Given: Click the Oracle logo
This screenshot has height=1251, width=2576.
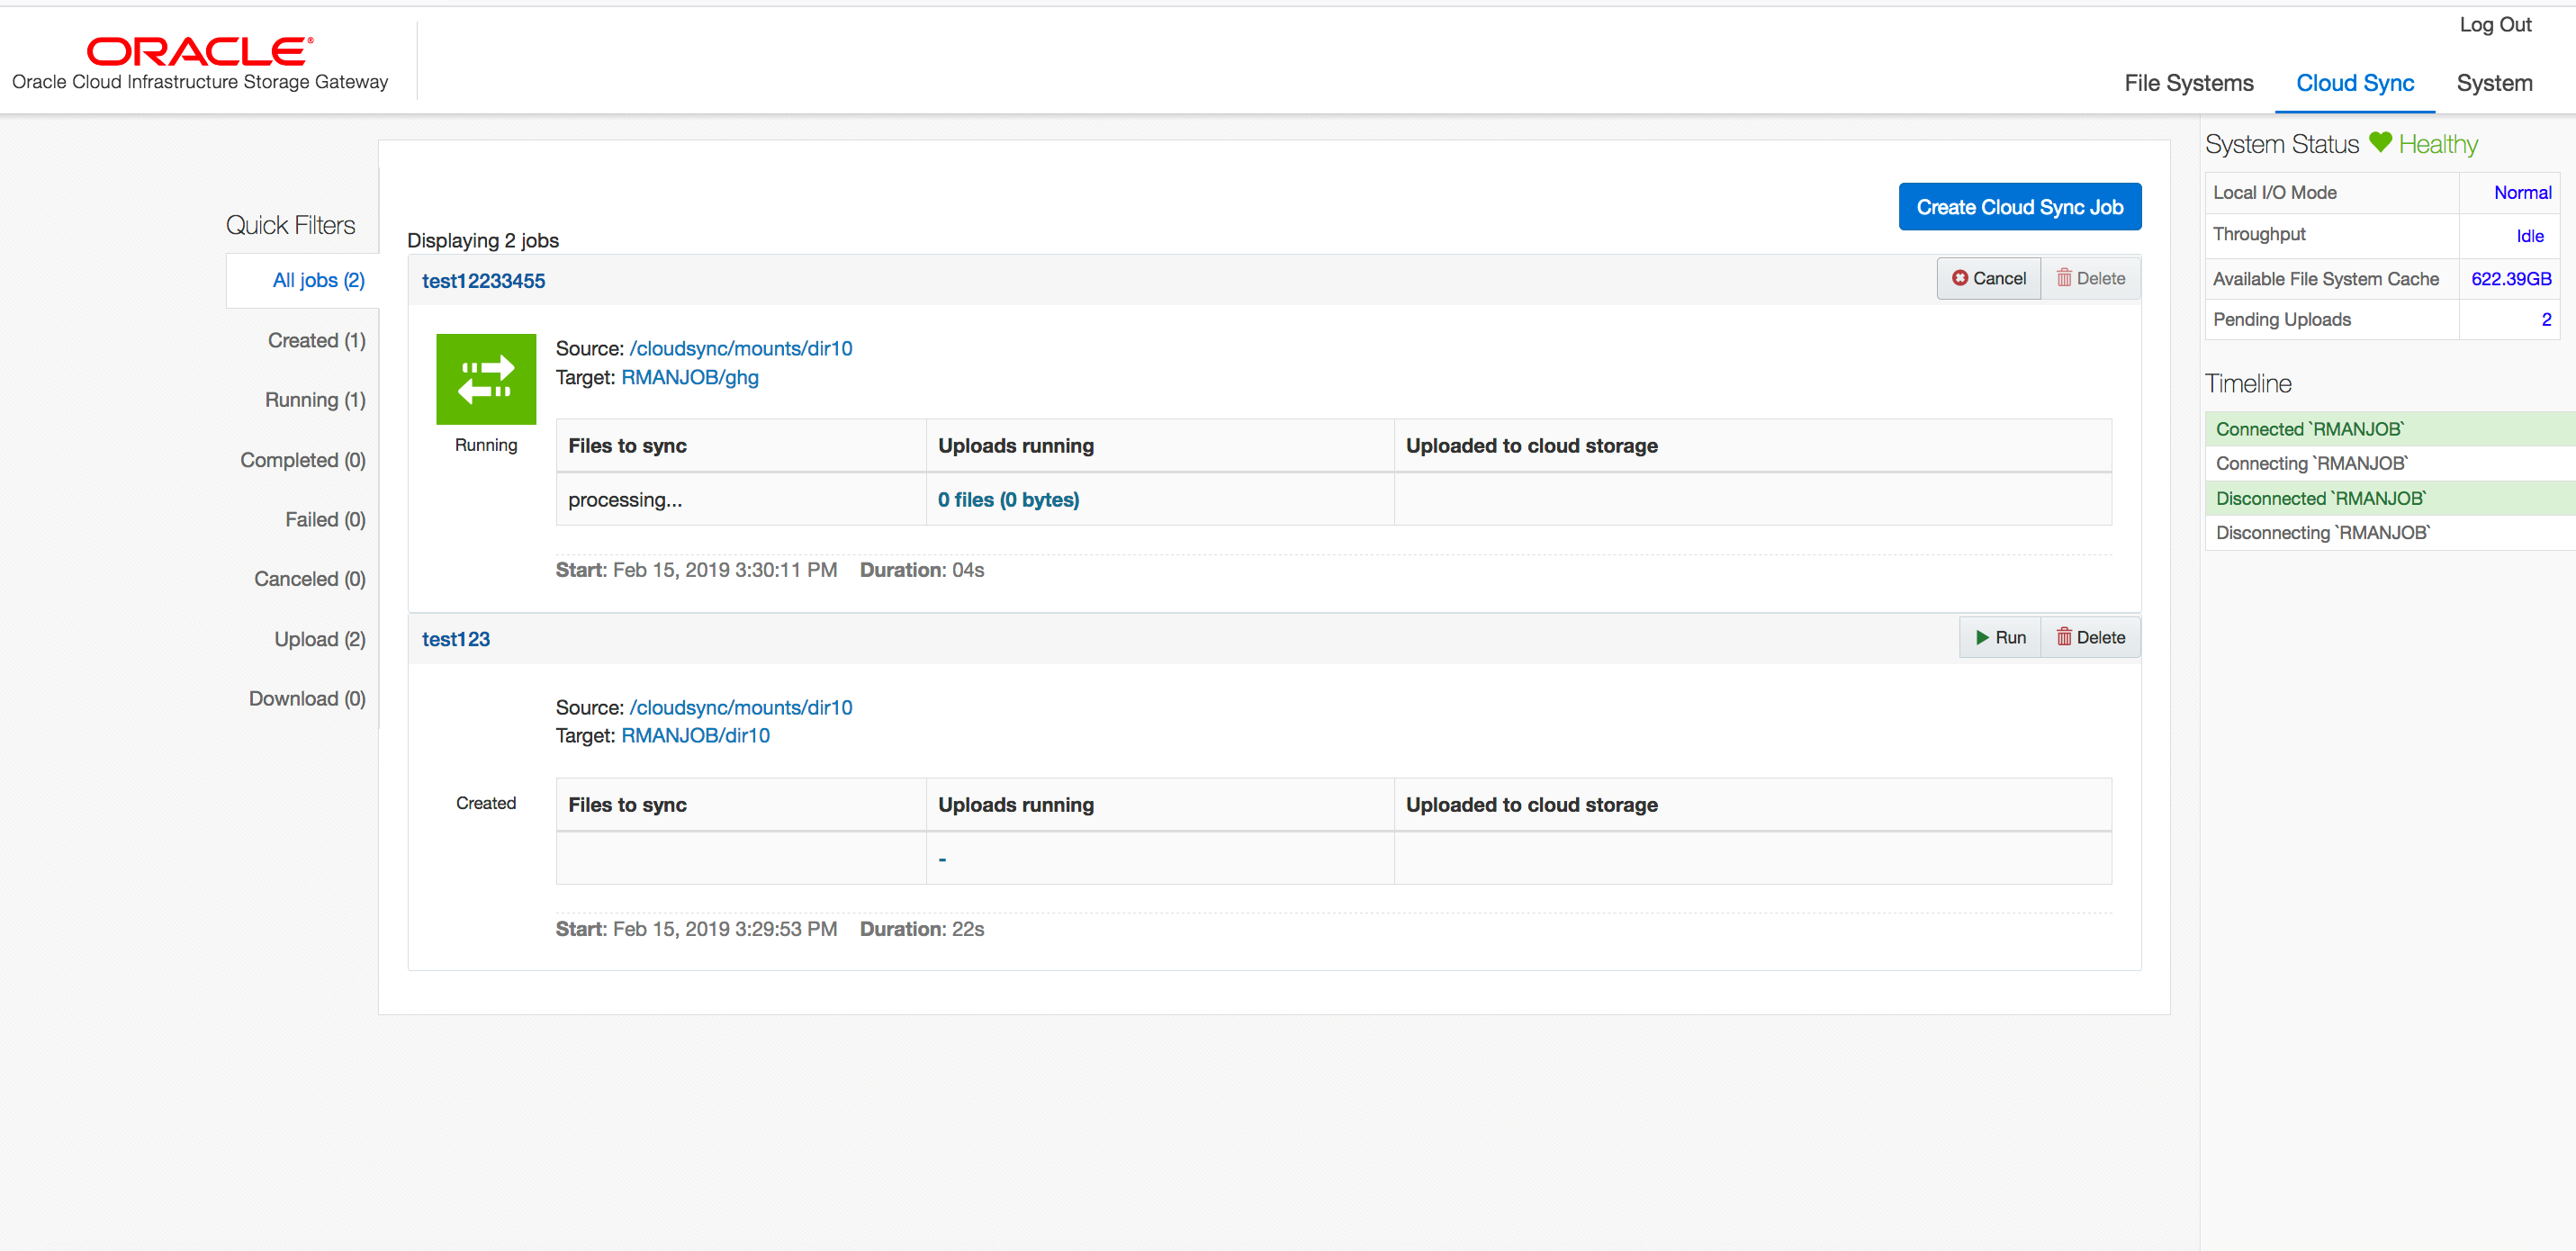Looking at the screenshot, I should 200,51.
